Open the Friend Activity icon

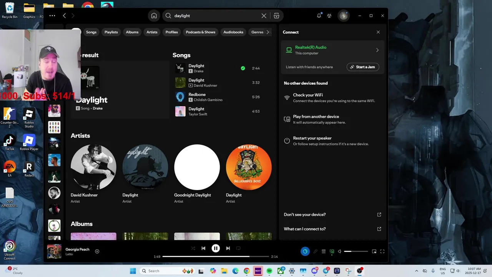(x=329, y=16)
